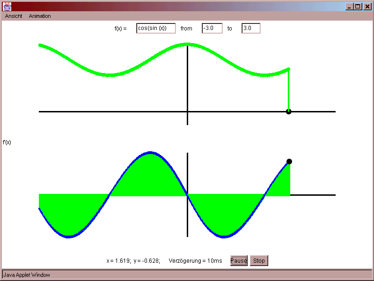374x281 pixels.
Task: Click the black dot on the derivative curve
Action: point(289,162)
